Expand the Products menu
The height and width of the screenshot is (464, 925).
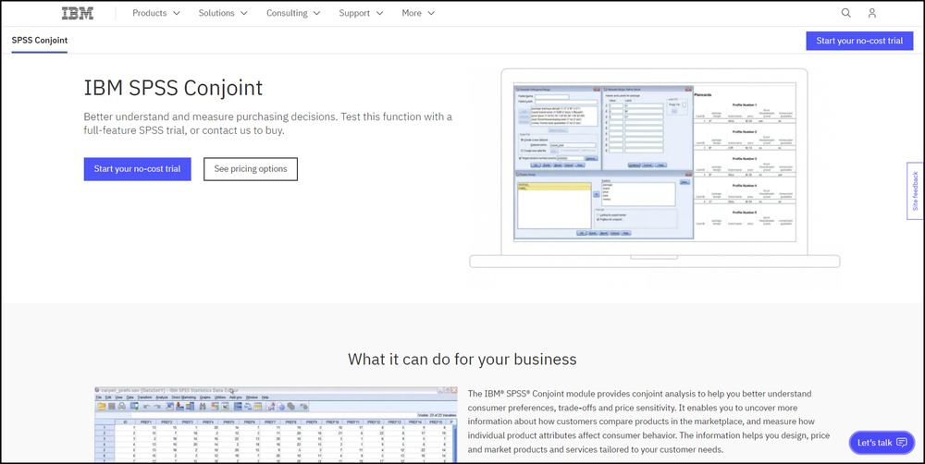[155, 13]
